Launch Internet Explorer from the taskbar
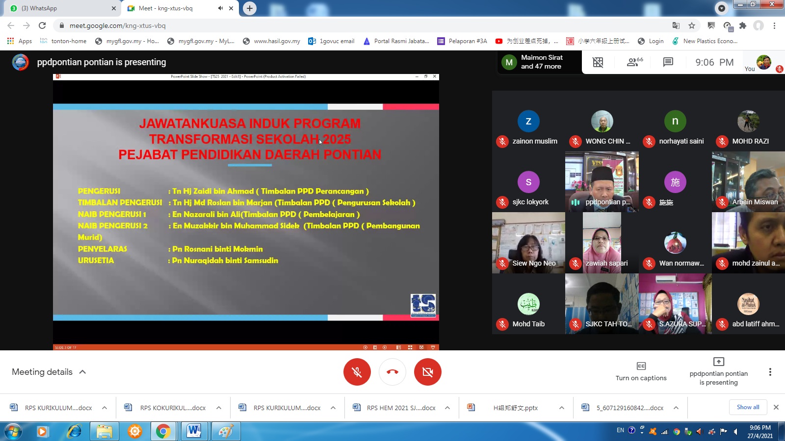The height and width of the screenshot is (441, 785). [x=74, y=432]
